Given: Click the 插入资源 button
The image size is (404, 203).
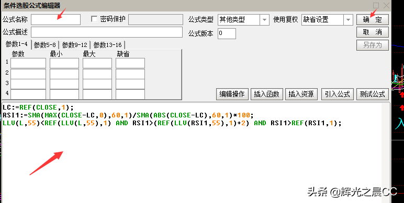Looking at the screenshot, I should (x=301, y=94).
